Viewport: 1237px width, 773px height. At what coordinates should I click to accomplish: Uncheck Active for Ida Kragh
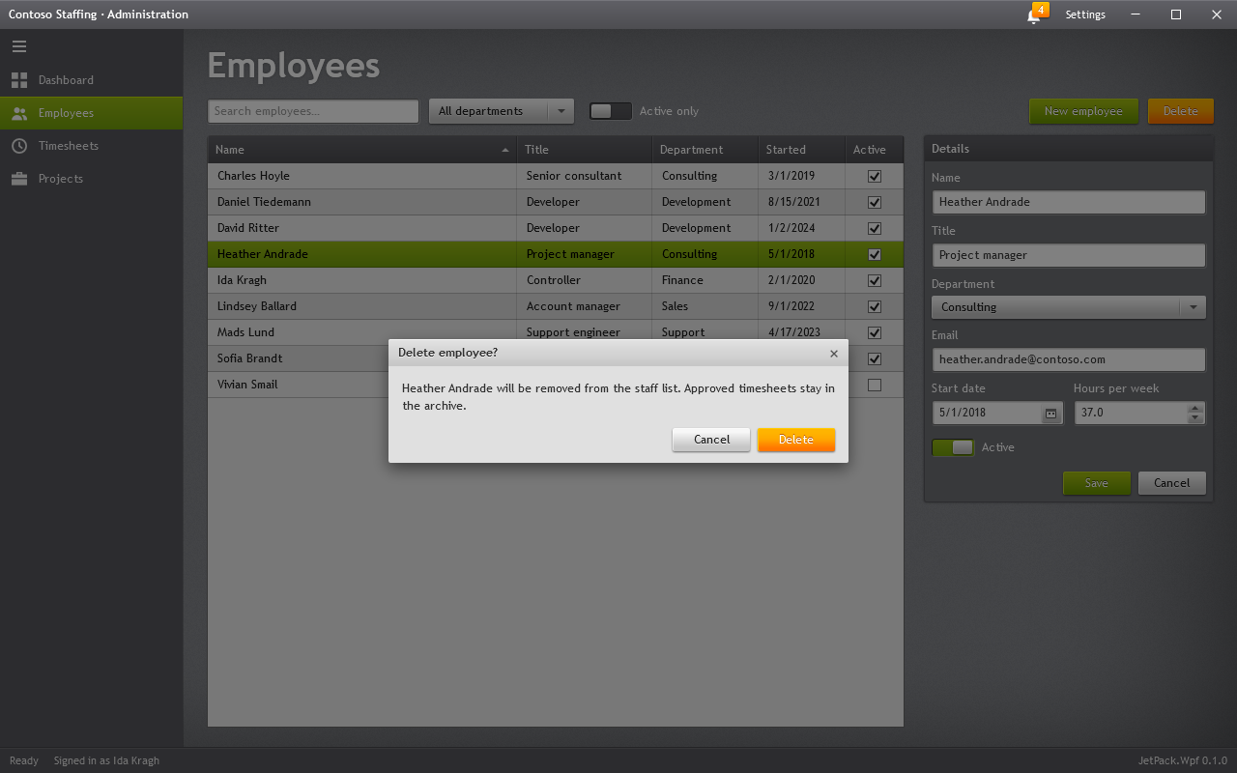875,281
